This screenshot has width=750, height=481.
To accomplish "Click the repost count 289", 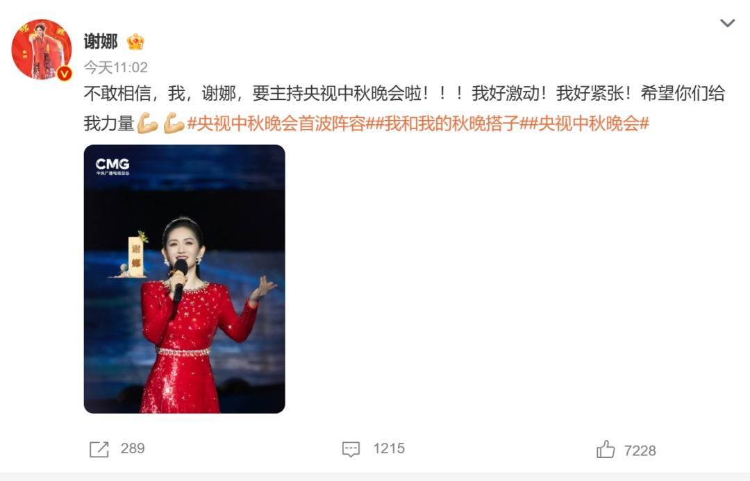I will (133, 448).
